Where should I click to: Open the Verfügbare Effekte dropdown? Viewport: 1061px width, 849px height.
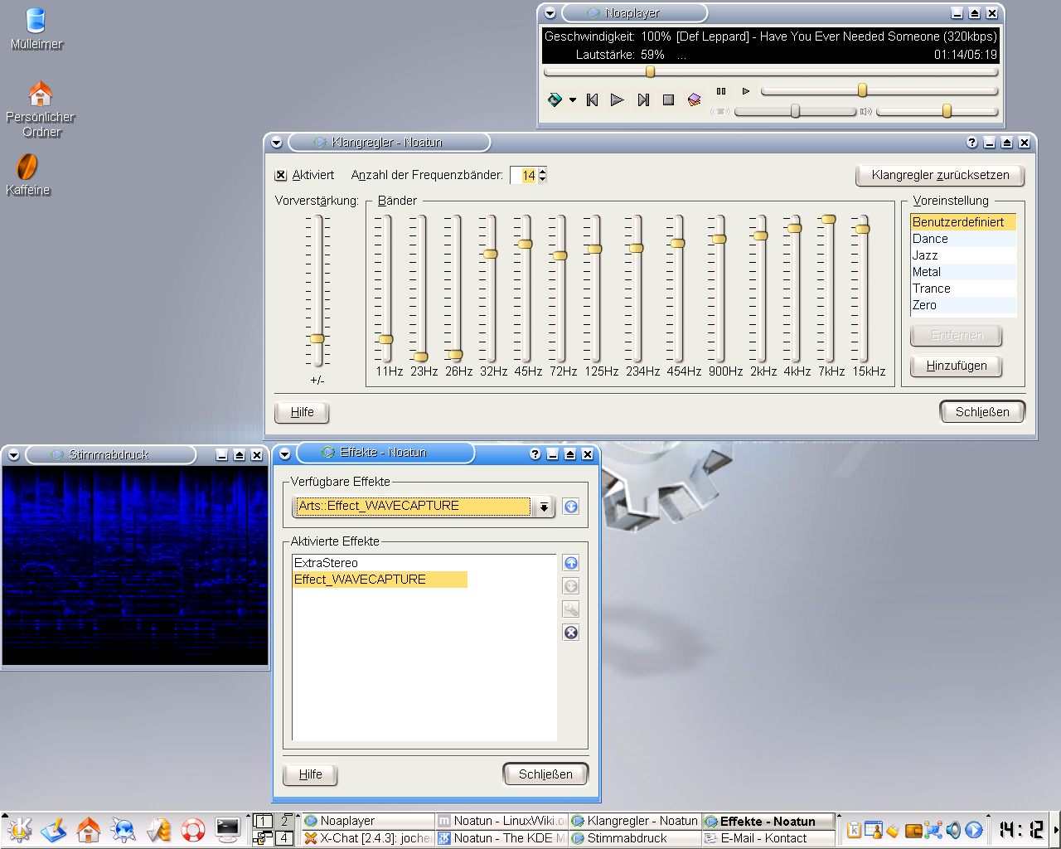tap(544, 507)
